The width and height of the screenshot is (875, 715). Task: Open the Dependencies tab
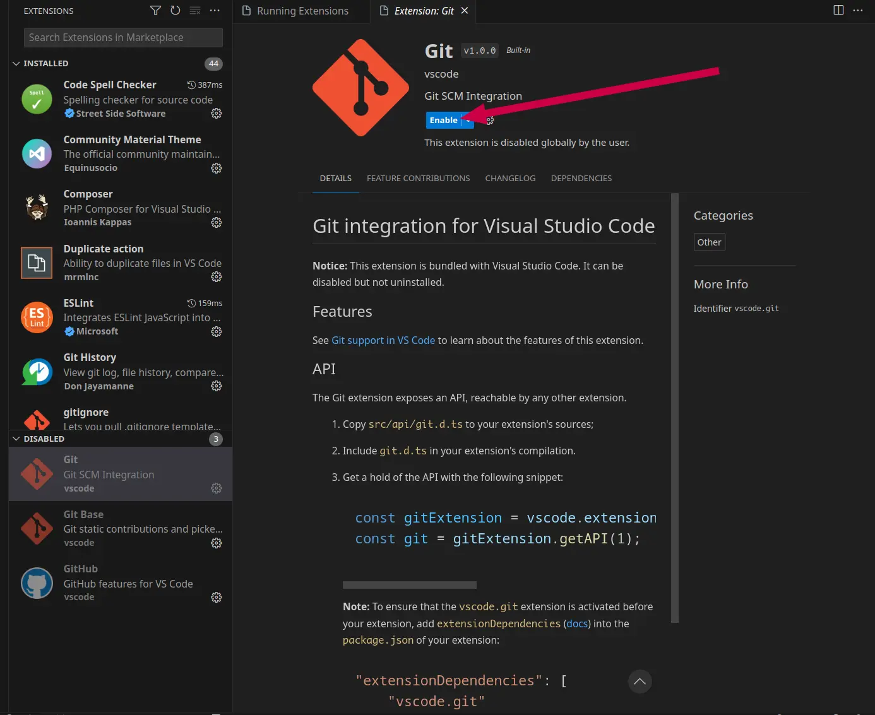pos(581,179)
